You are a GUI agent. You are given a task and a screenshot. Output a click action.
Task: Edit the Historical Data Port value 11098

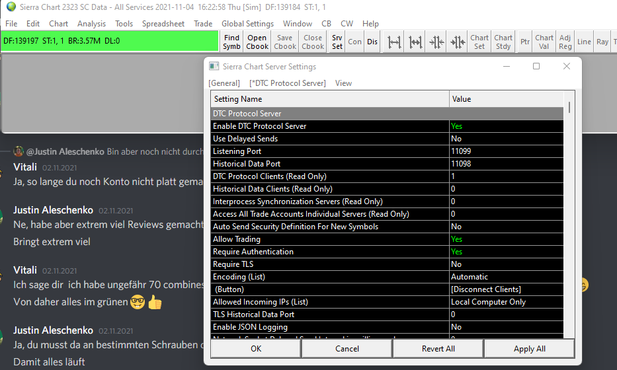coord(507,164)
